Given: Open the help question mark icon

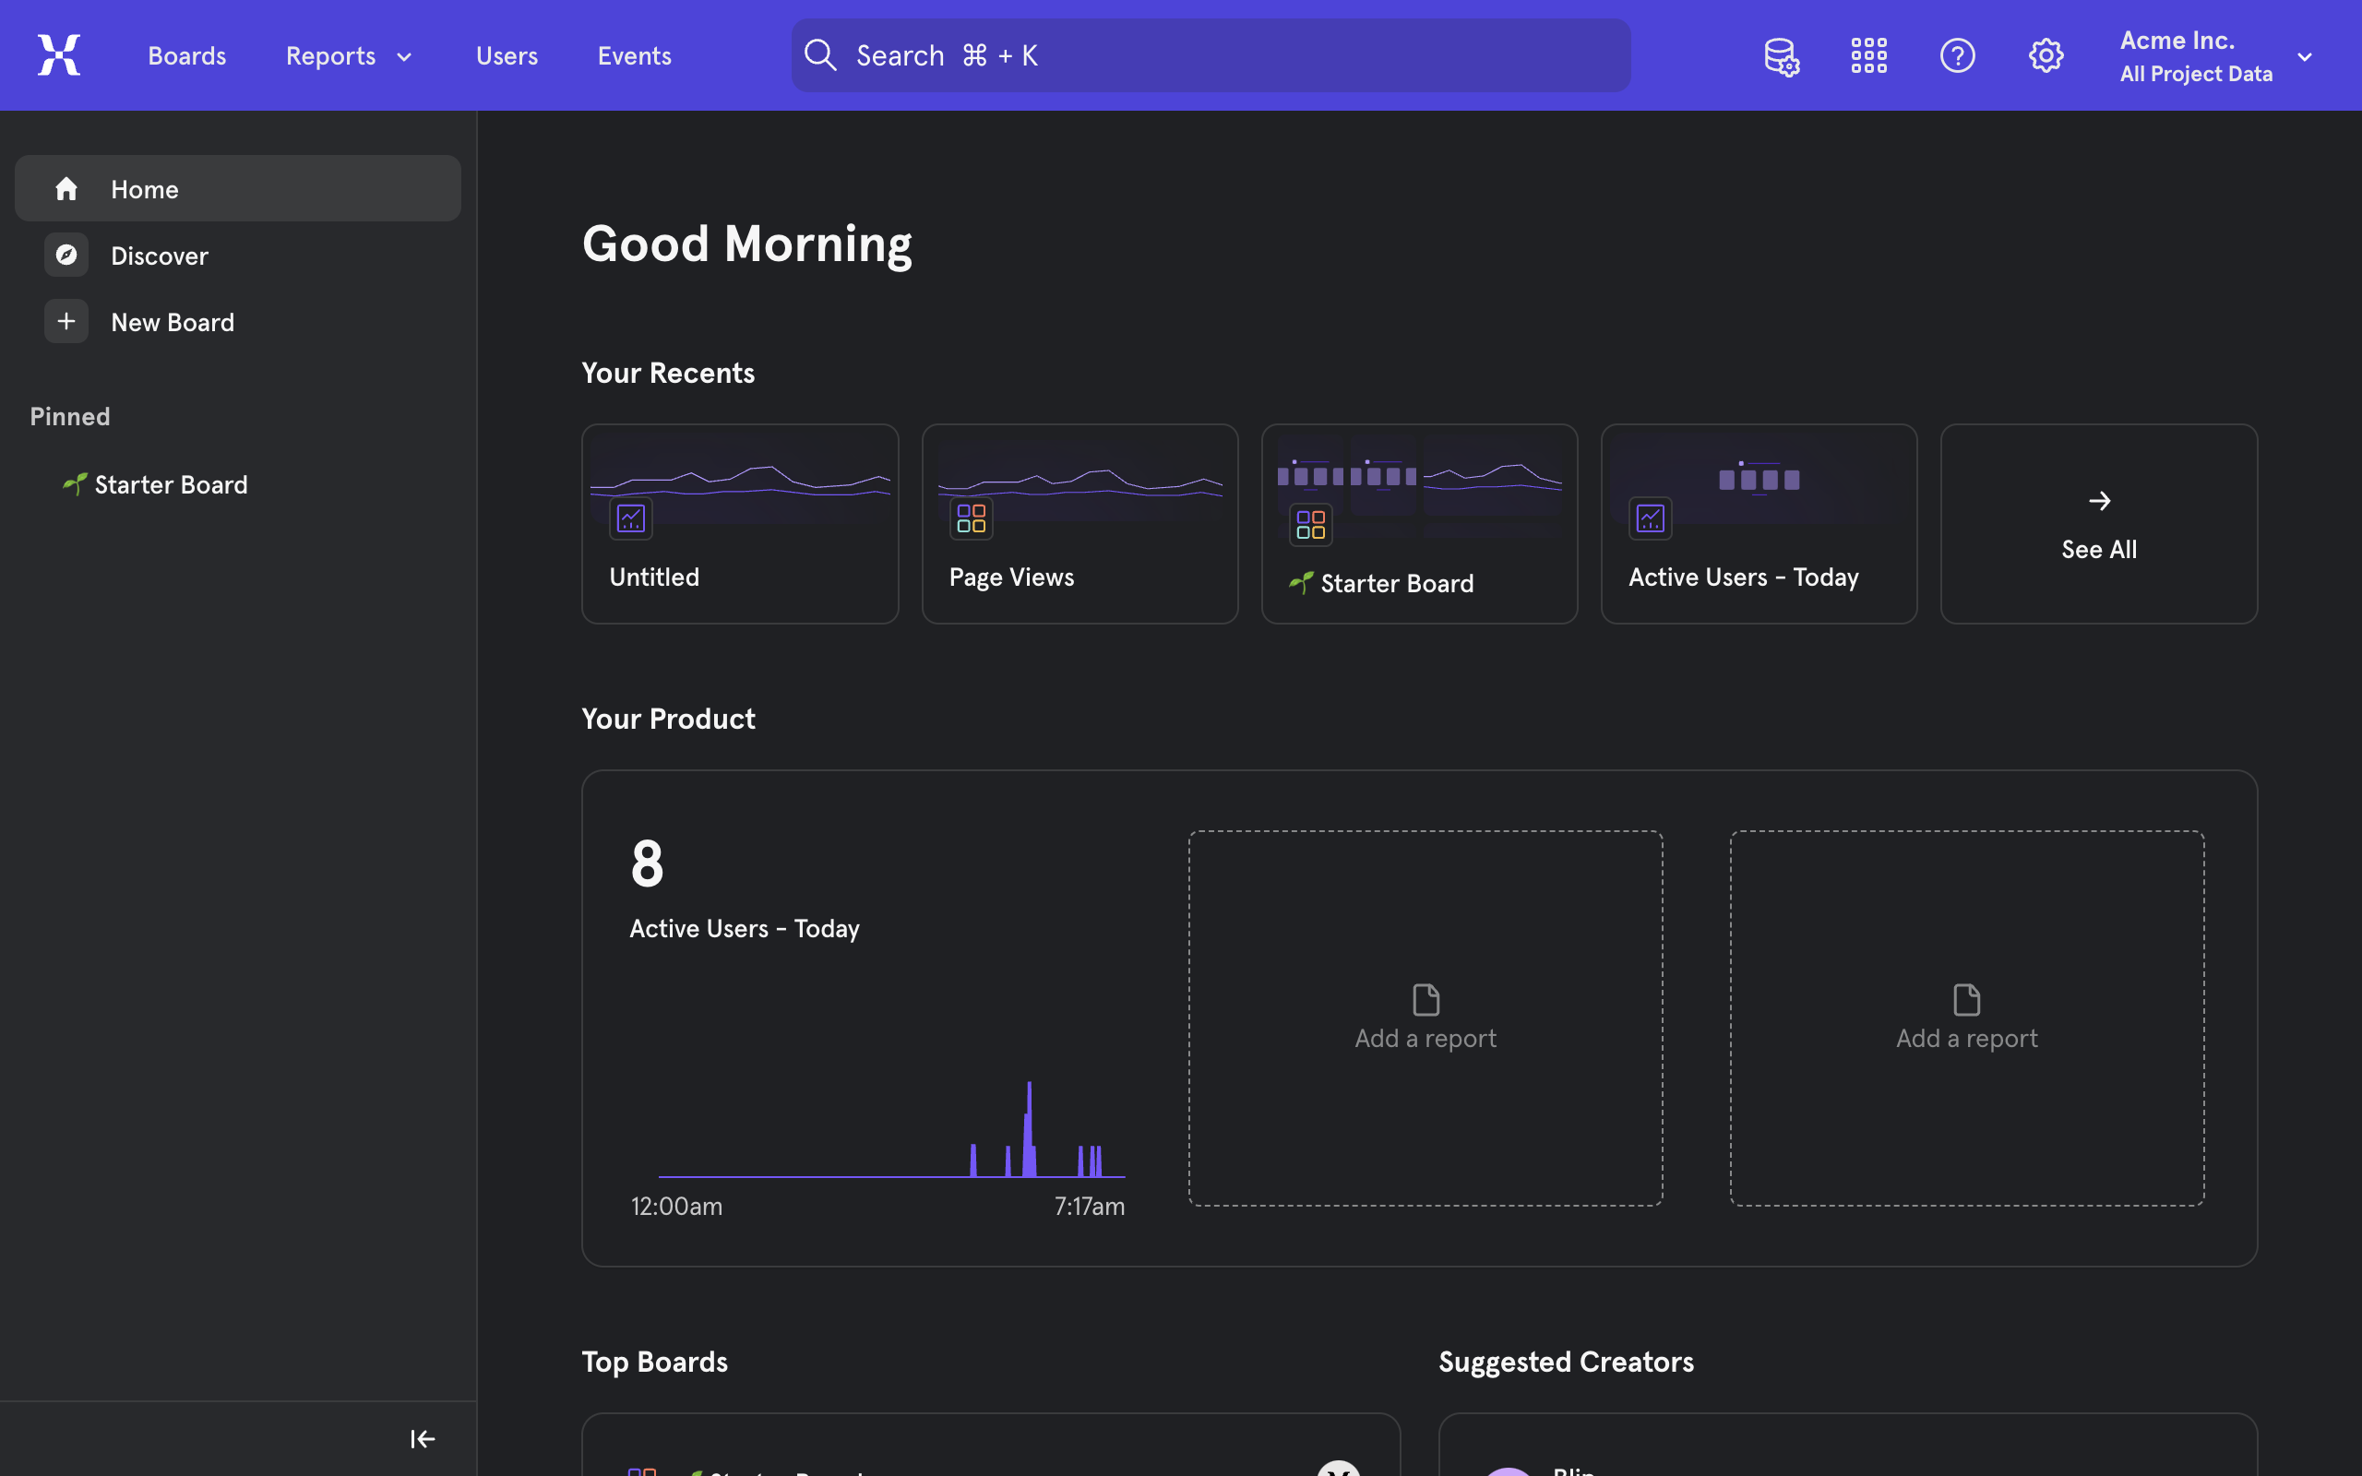Looking at the screenshot, I should click(1957, 54).
